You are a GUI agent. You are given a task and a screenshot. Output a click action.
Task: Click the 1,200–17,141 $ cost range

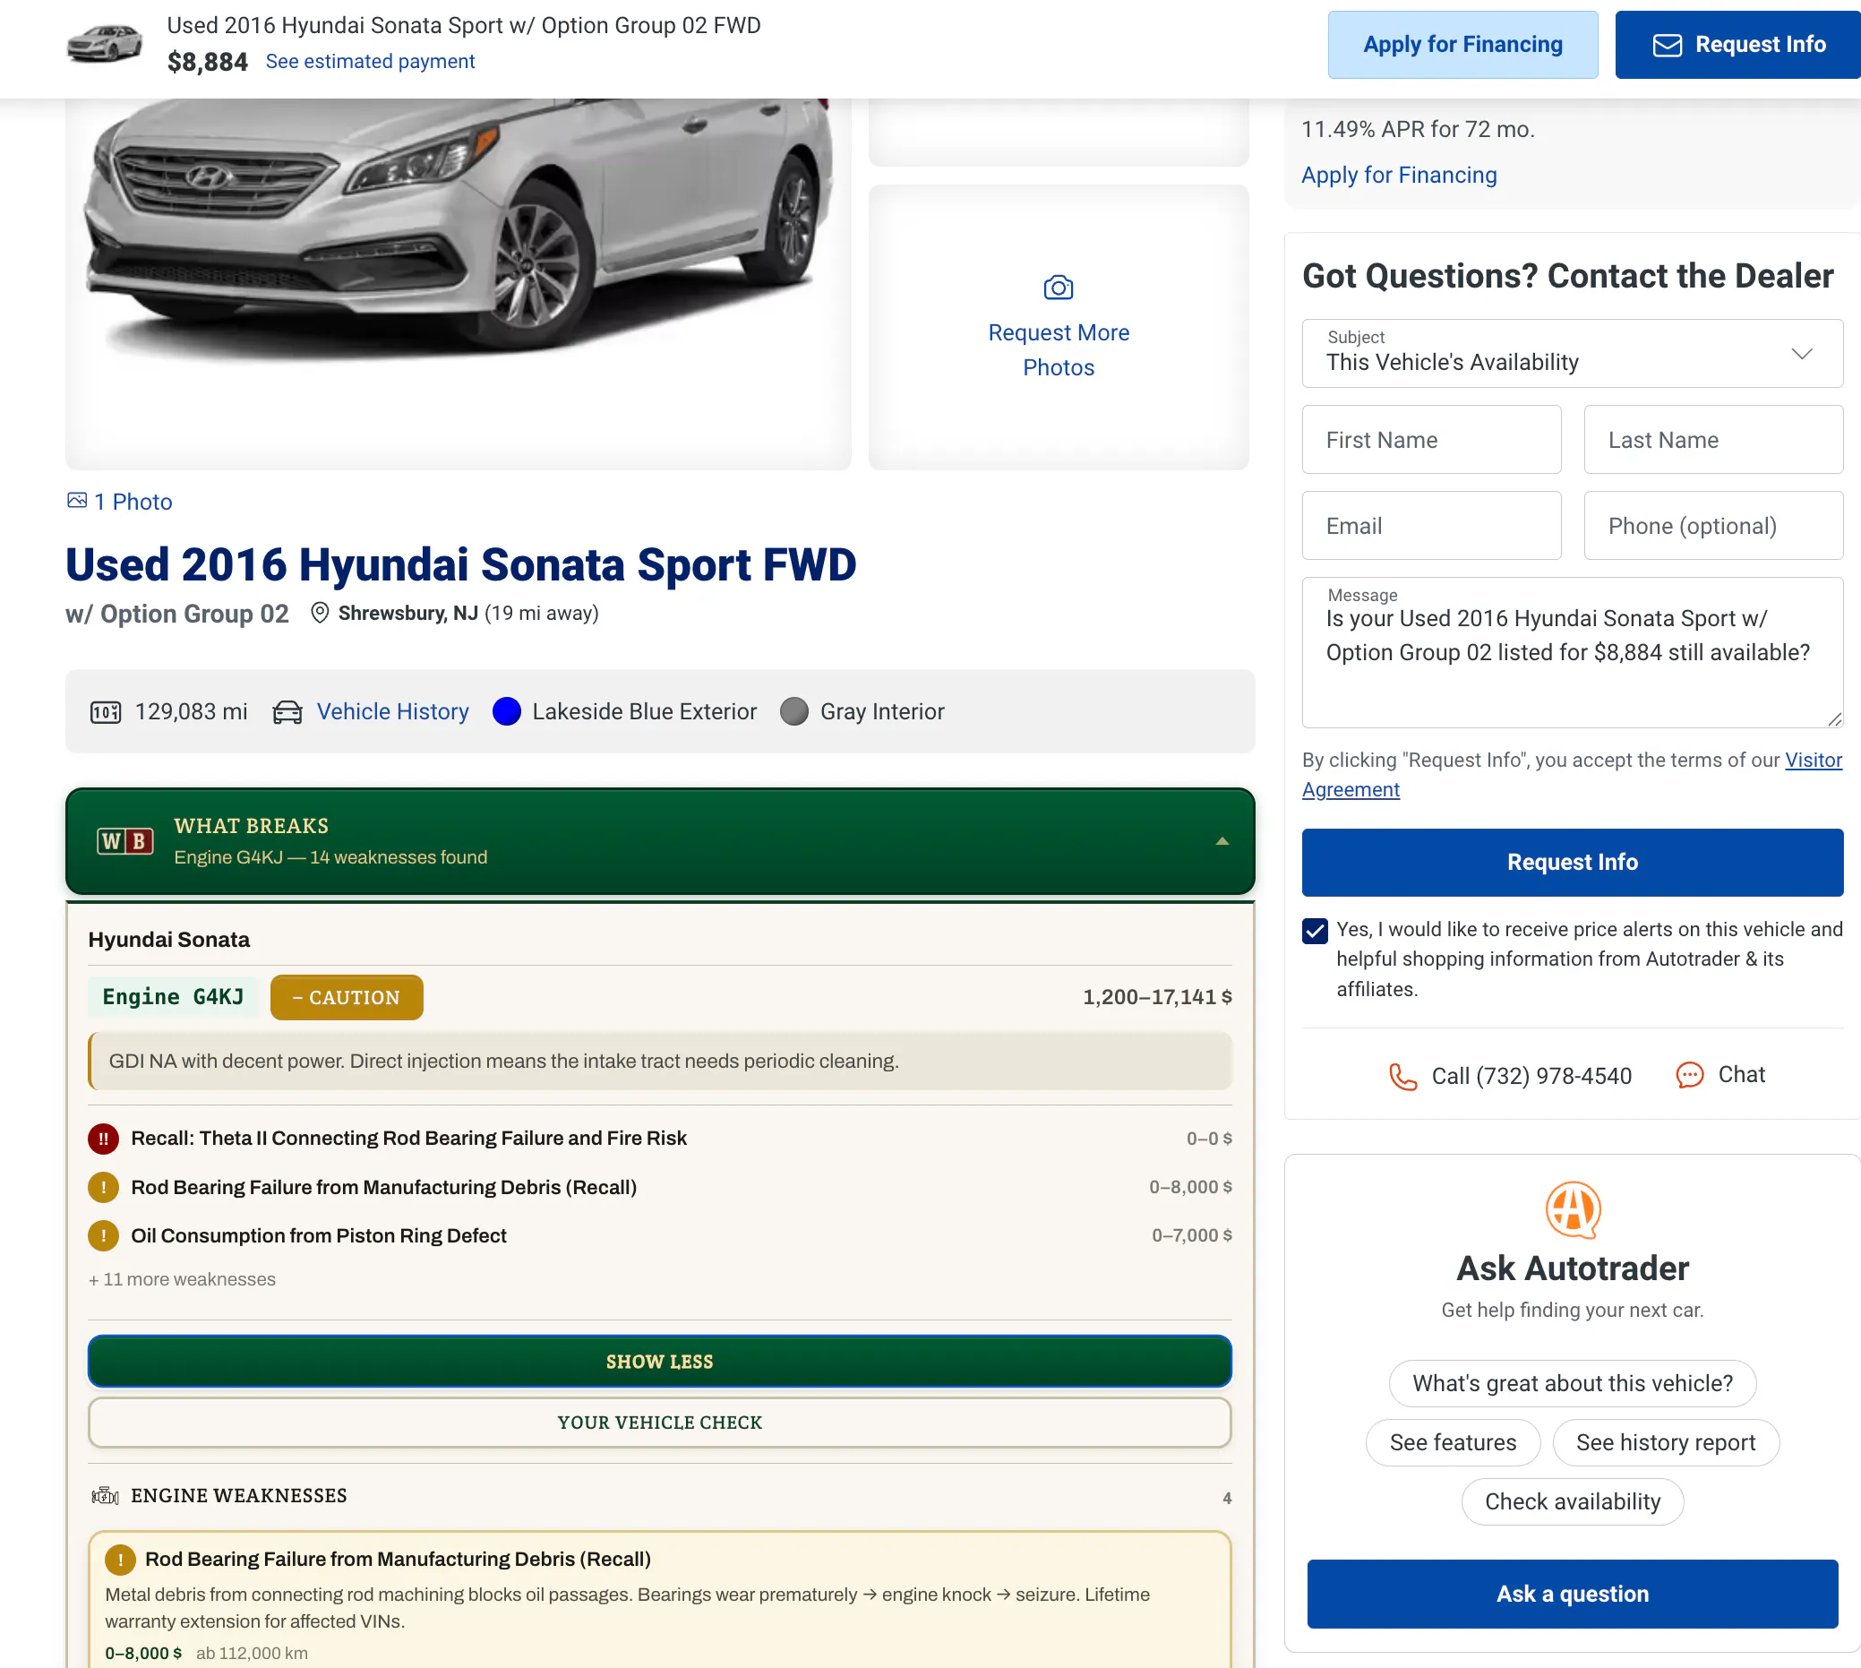click(1157, 997)
